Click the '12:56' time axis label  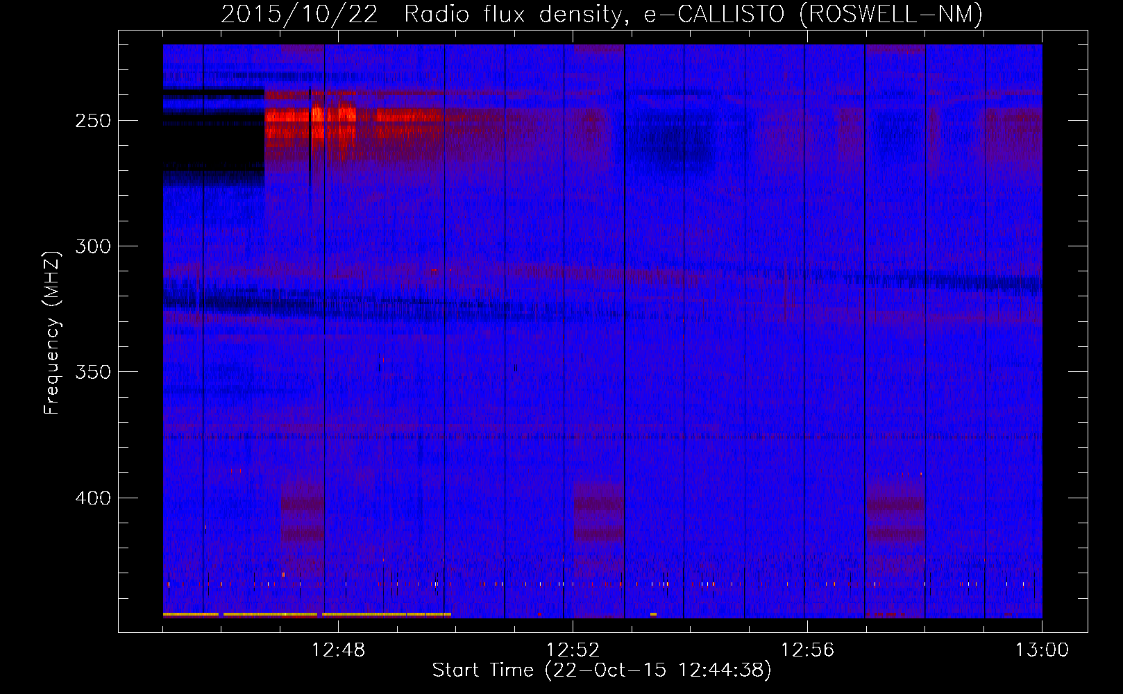807,650
